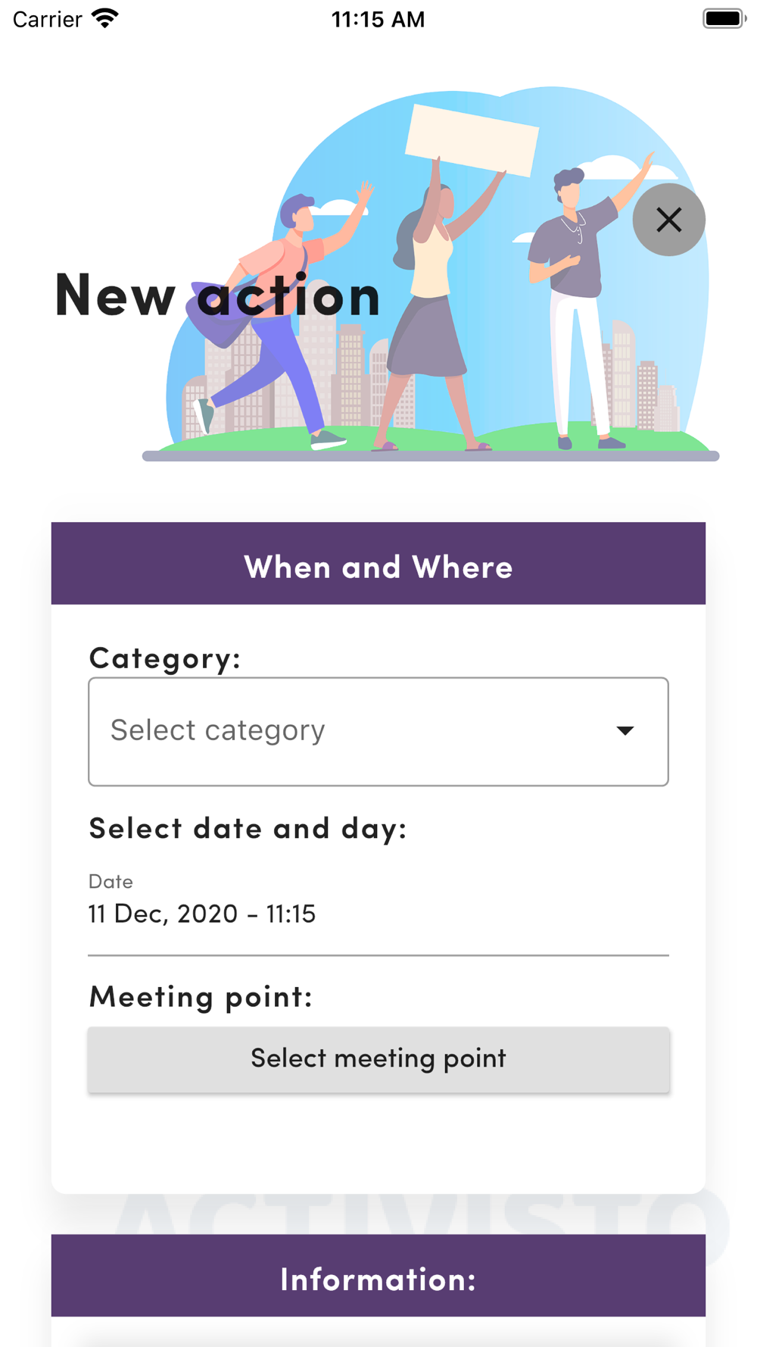Open the Select category dropdown

(378, 731)
